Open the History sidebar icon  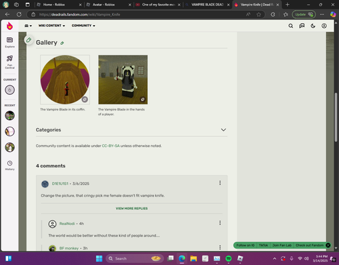(x=9, y=165)
